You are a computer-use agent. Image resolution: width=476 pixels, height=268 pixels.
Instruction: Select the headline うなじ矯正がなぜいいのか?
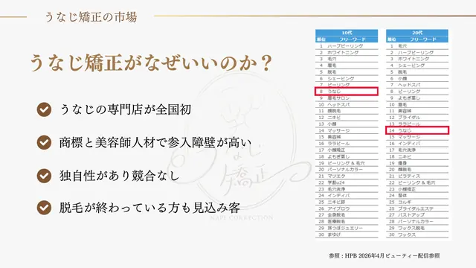151,63
